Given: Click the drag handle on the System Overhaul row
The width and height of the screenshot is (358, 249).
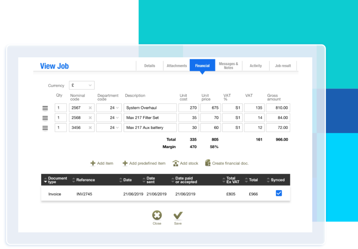Looking at the screenshot, I should point(45,108).
